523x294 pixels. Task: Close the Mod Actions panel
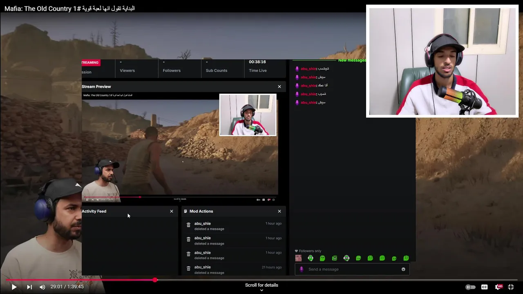pos(279,211)
